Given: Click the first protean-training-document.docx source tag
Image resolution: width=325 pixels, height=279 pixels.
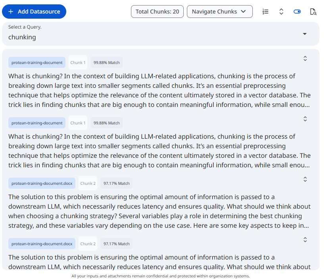Looking at the screenshot, I should [x=42, y=183].
